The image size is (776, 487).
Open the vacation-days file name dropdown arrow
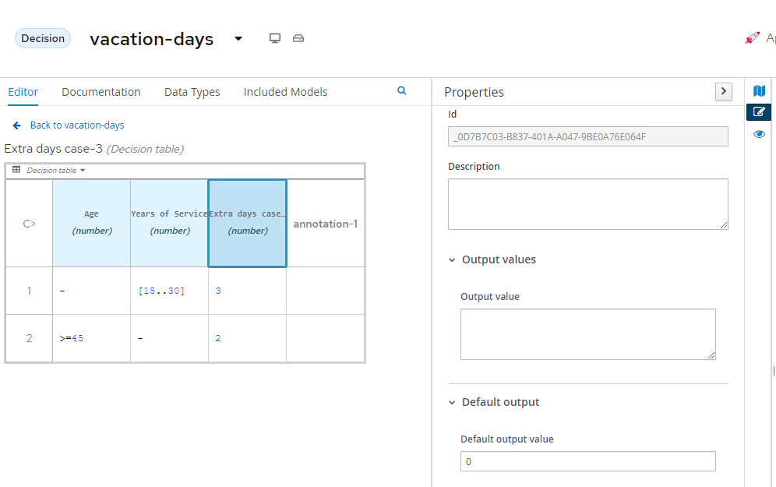(238, 39)
